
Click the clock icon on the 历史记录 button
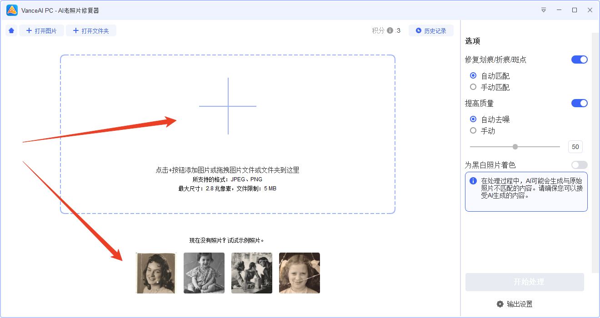418,30
